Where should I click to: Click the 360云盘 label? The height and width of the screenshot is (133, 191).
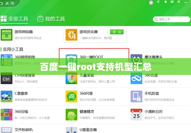tap(151, 75)
